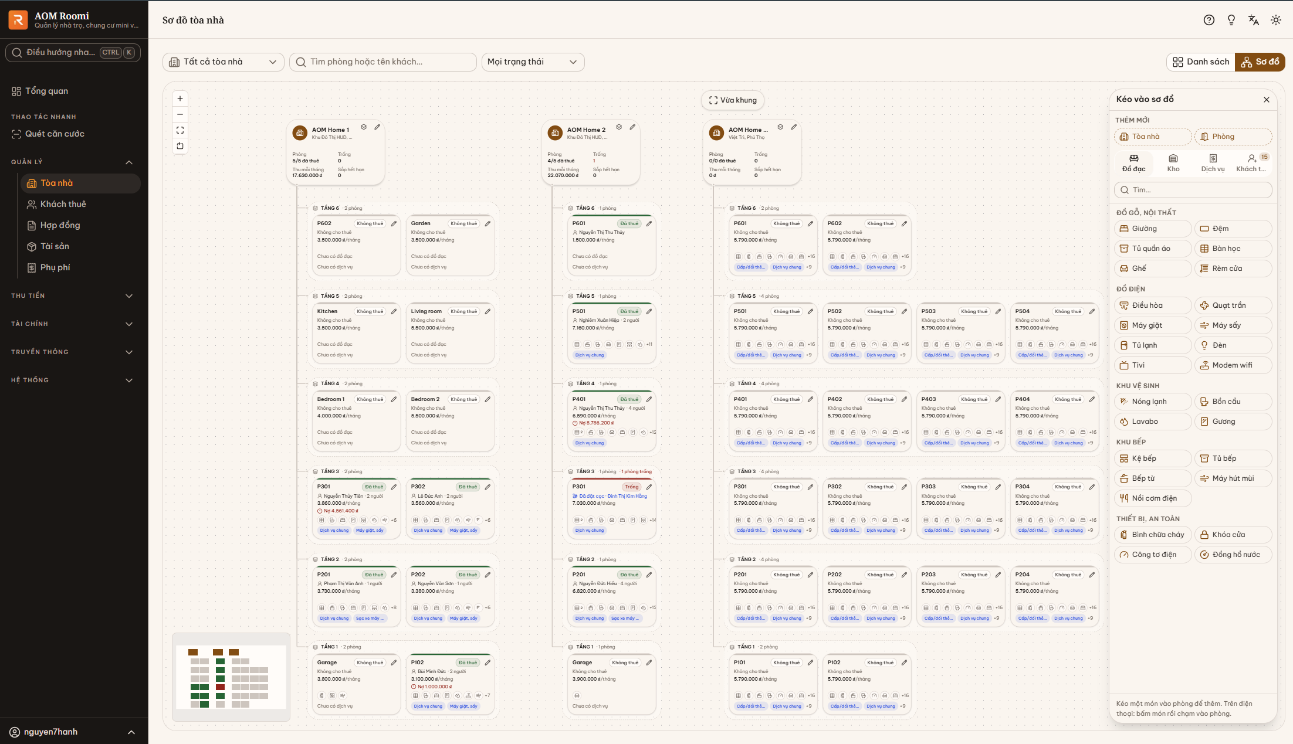Image resolution: width=1293 pixels, height=744 pixels.
Task: Click the lightbulb tips icon
Action: coord(1231,20)
